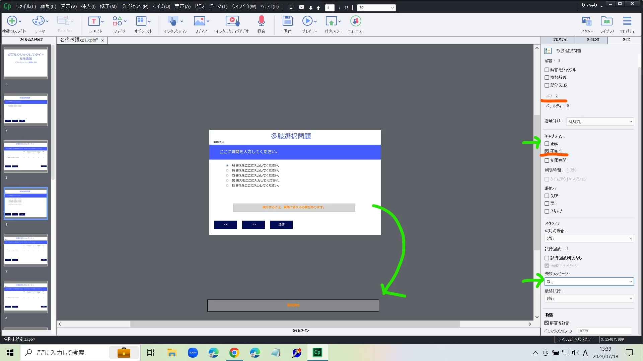Open the Assets (アセット) panel icon
The image size is (643, 361).
[586, 21]
